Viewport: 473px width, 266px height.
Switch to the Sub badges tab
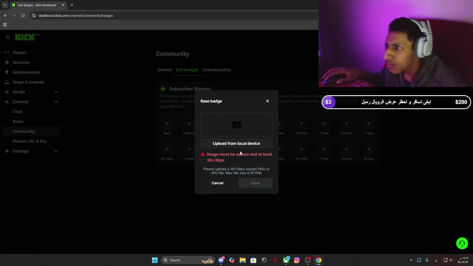tap(187, 70)
